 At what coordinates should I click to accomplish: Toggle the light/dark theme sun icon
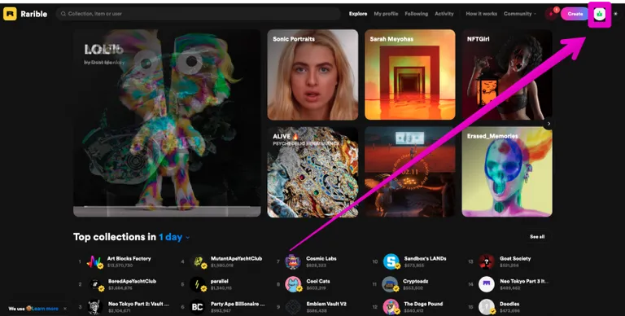616,14
